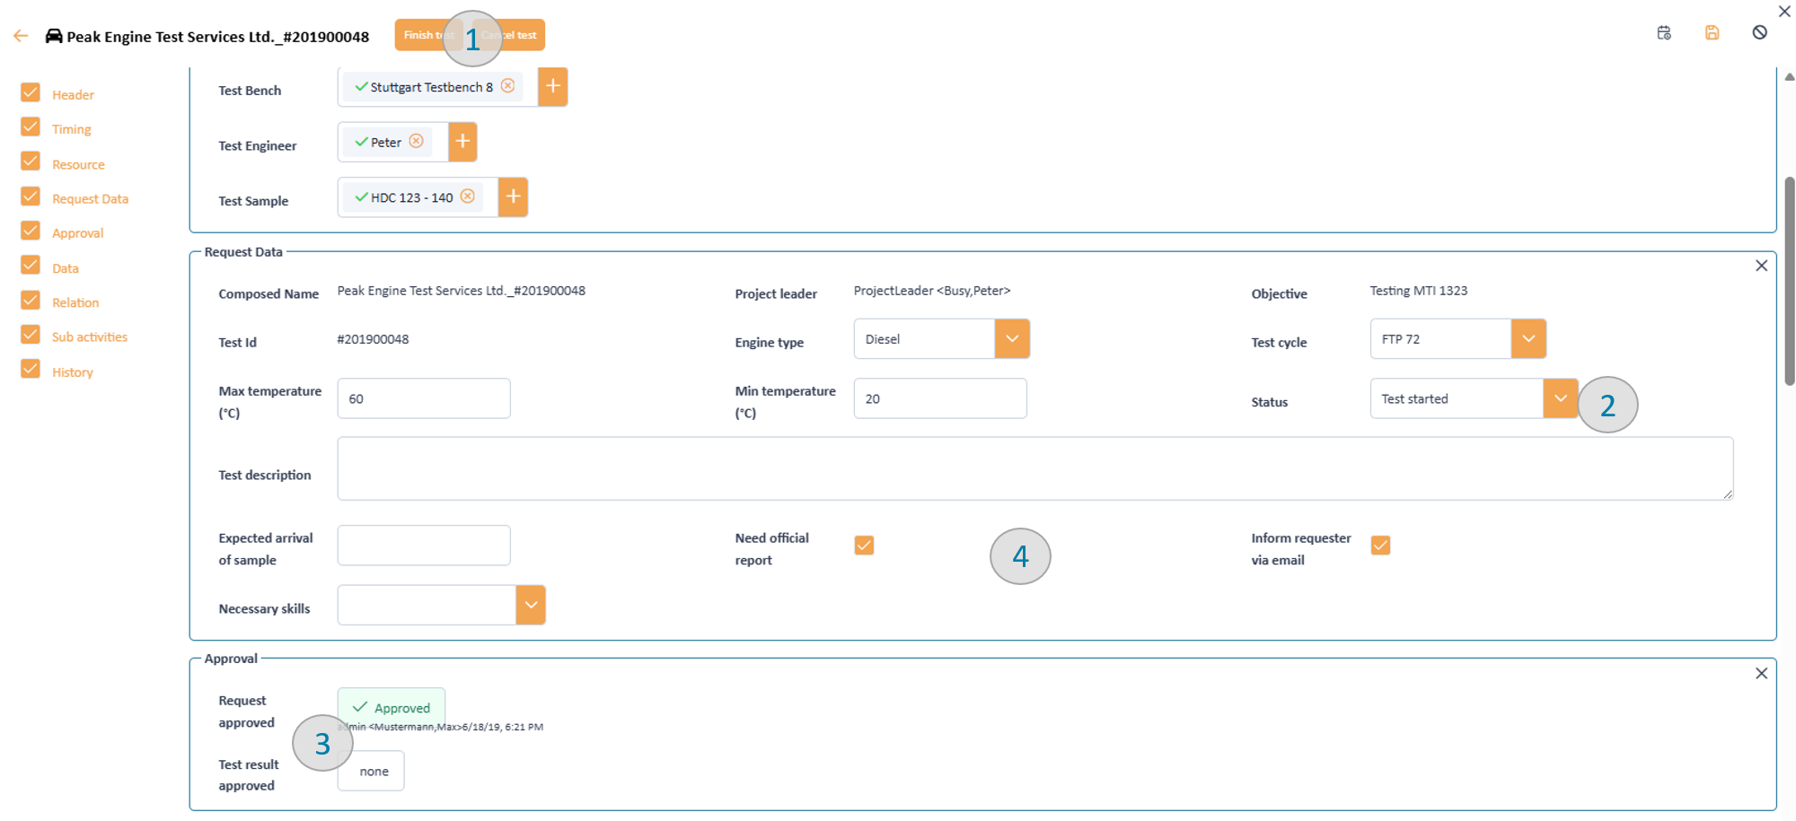Add a Test Sample with the plus button

click(x=513, y=197)
